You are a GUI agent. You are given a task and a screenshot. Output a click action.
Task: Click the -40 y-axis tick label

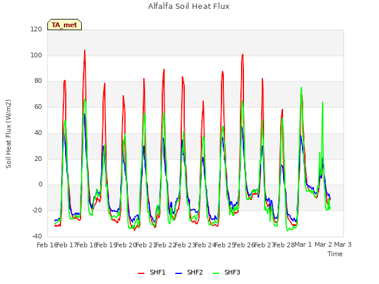click(37, 236)
